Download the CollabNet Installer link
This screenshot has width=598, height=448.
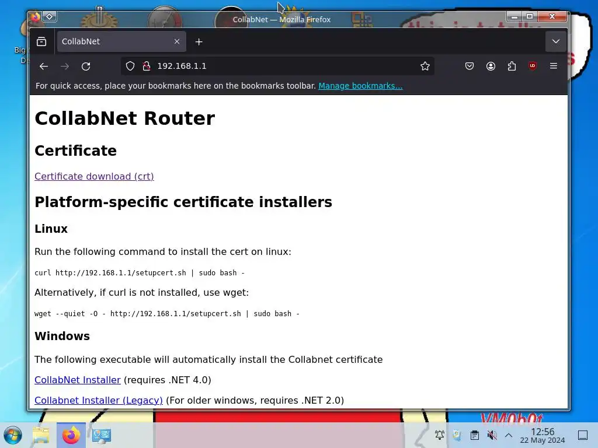click(x=78, y=380)
